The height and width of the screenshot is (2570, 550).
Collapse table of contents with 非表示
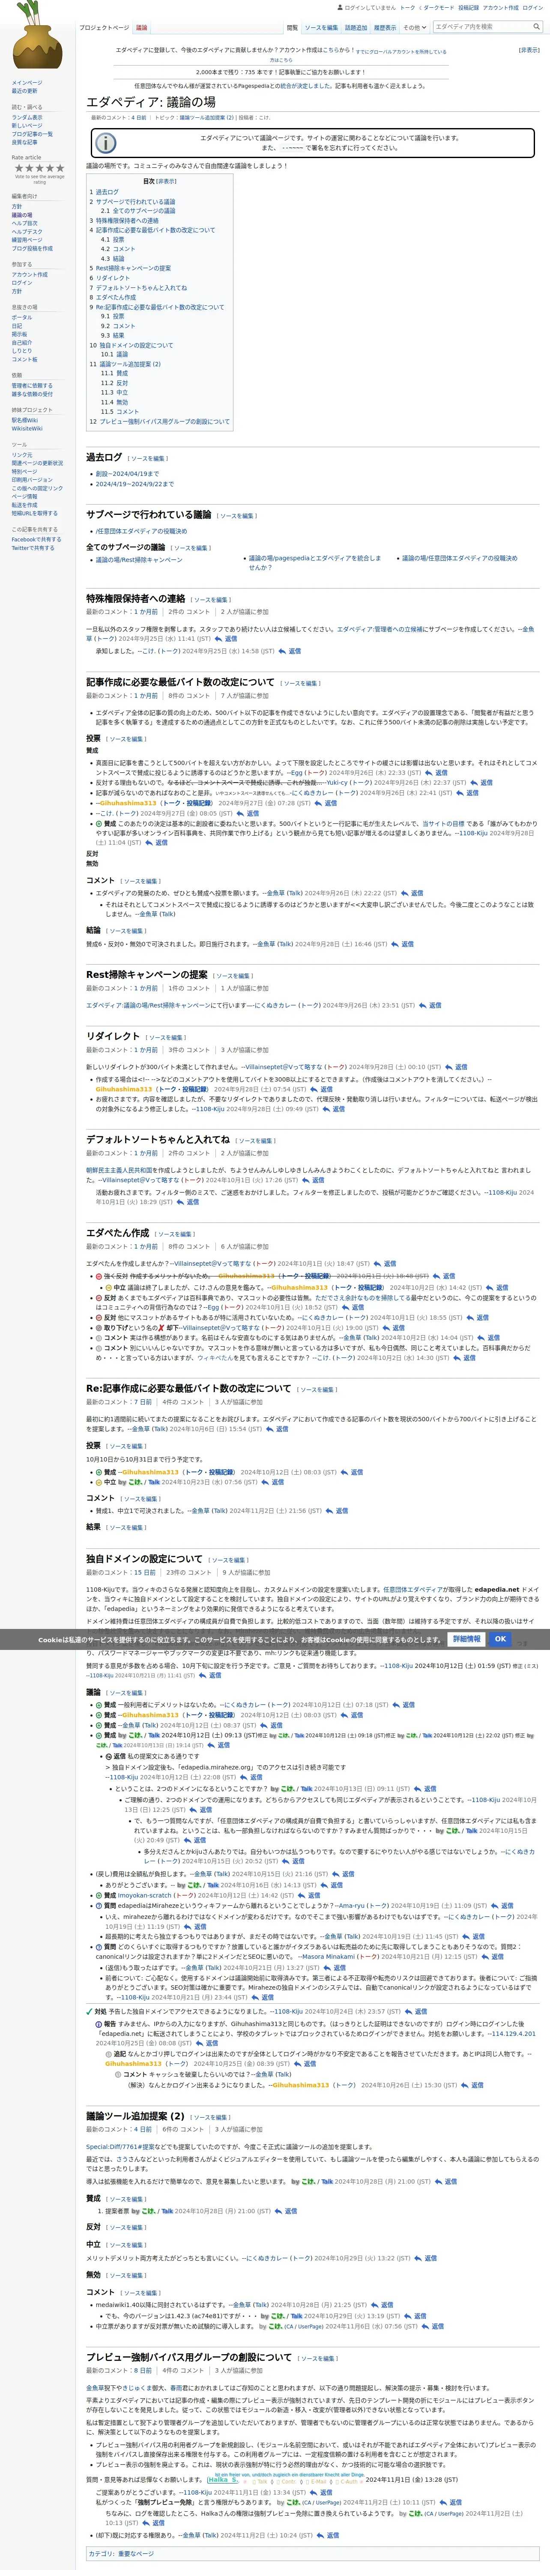(167, 182)
